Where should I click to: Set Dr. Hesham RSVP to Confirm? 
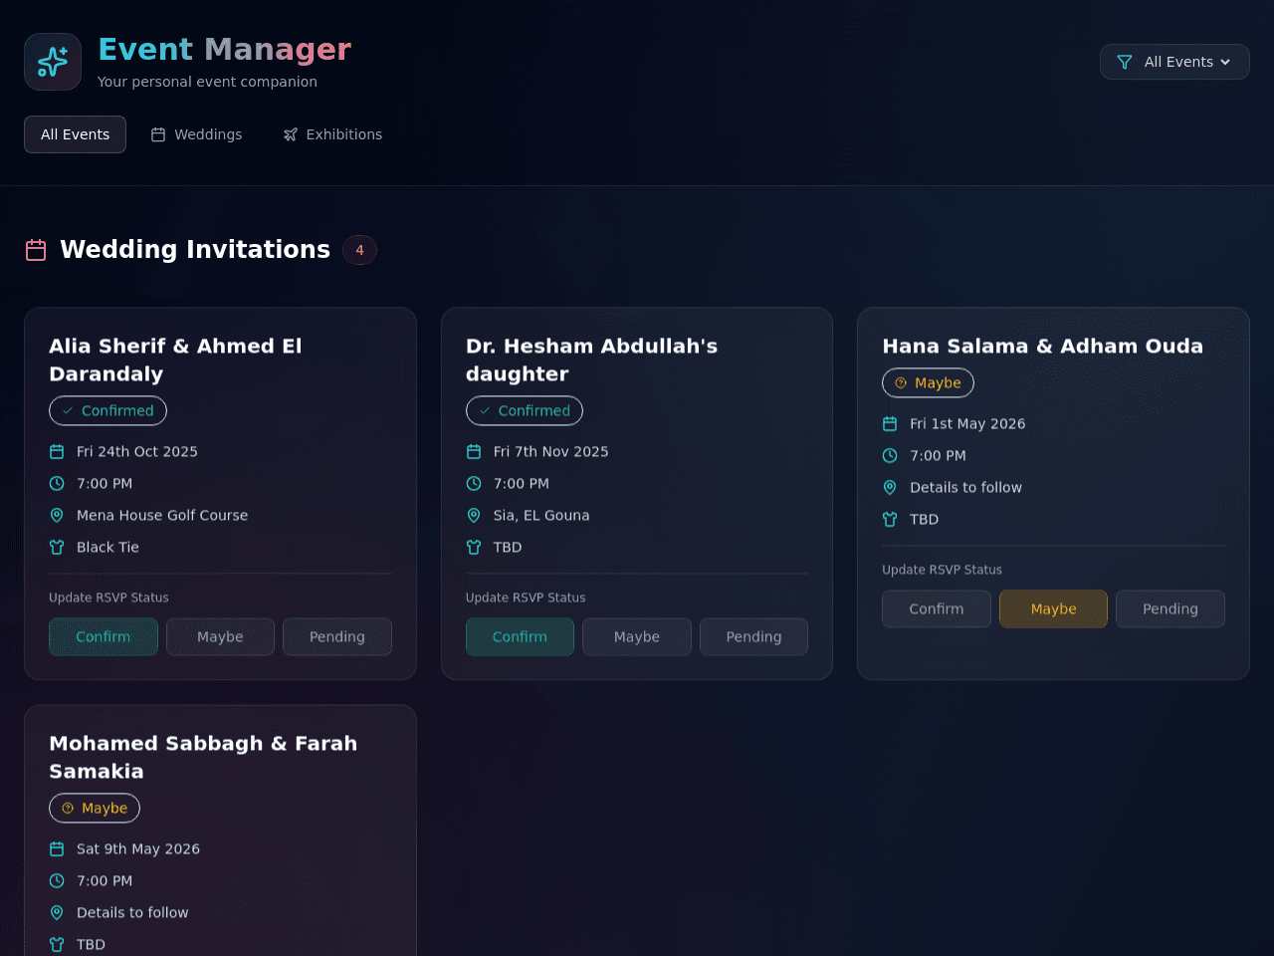click(x=520, y=636)
